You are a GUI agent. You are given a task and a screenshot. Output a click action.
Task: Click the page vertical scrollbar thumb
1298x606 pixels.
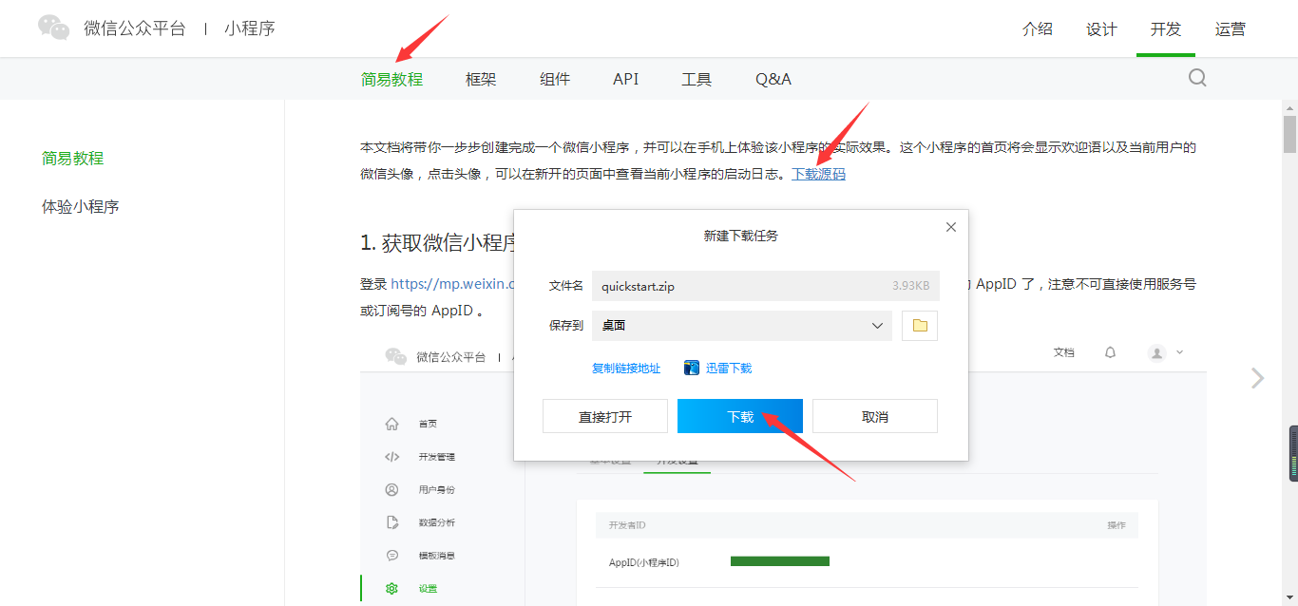pos(1289,134)
